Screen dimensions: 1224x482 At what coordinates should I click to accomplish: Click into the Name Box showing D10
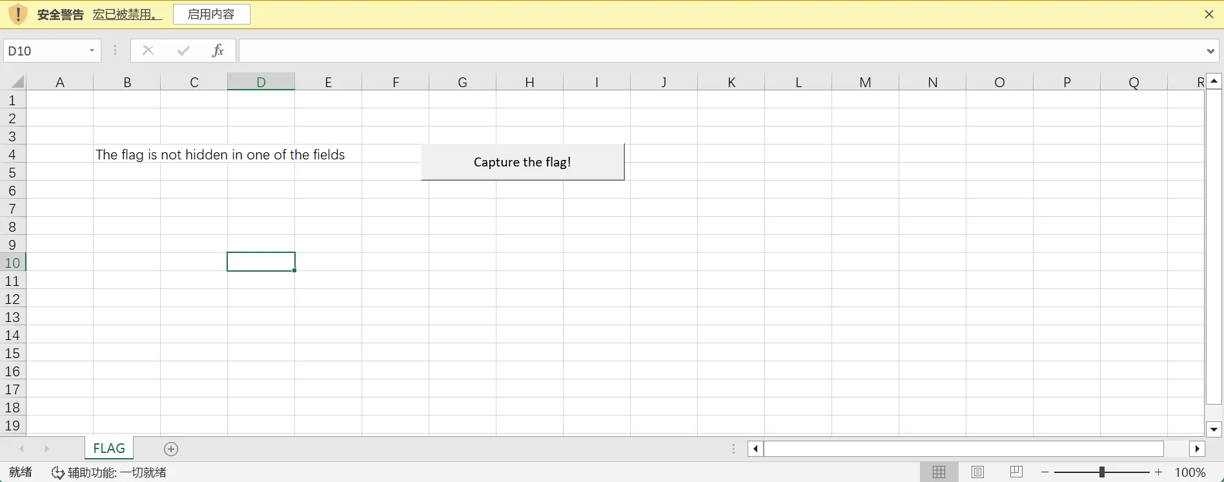point(44,51)
